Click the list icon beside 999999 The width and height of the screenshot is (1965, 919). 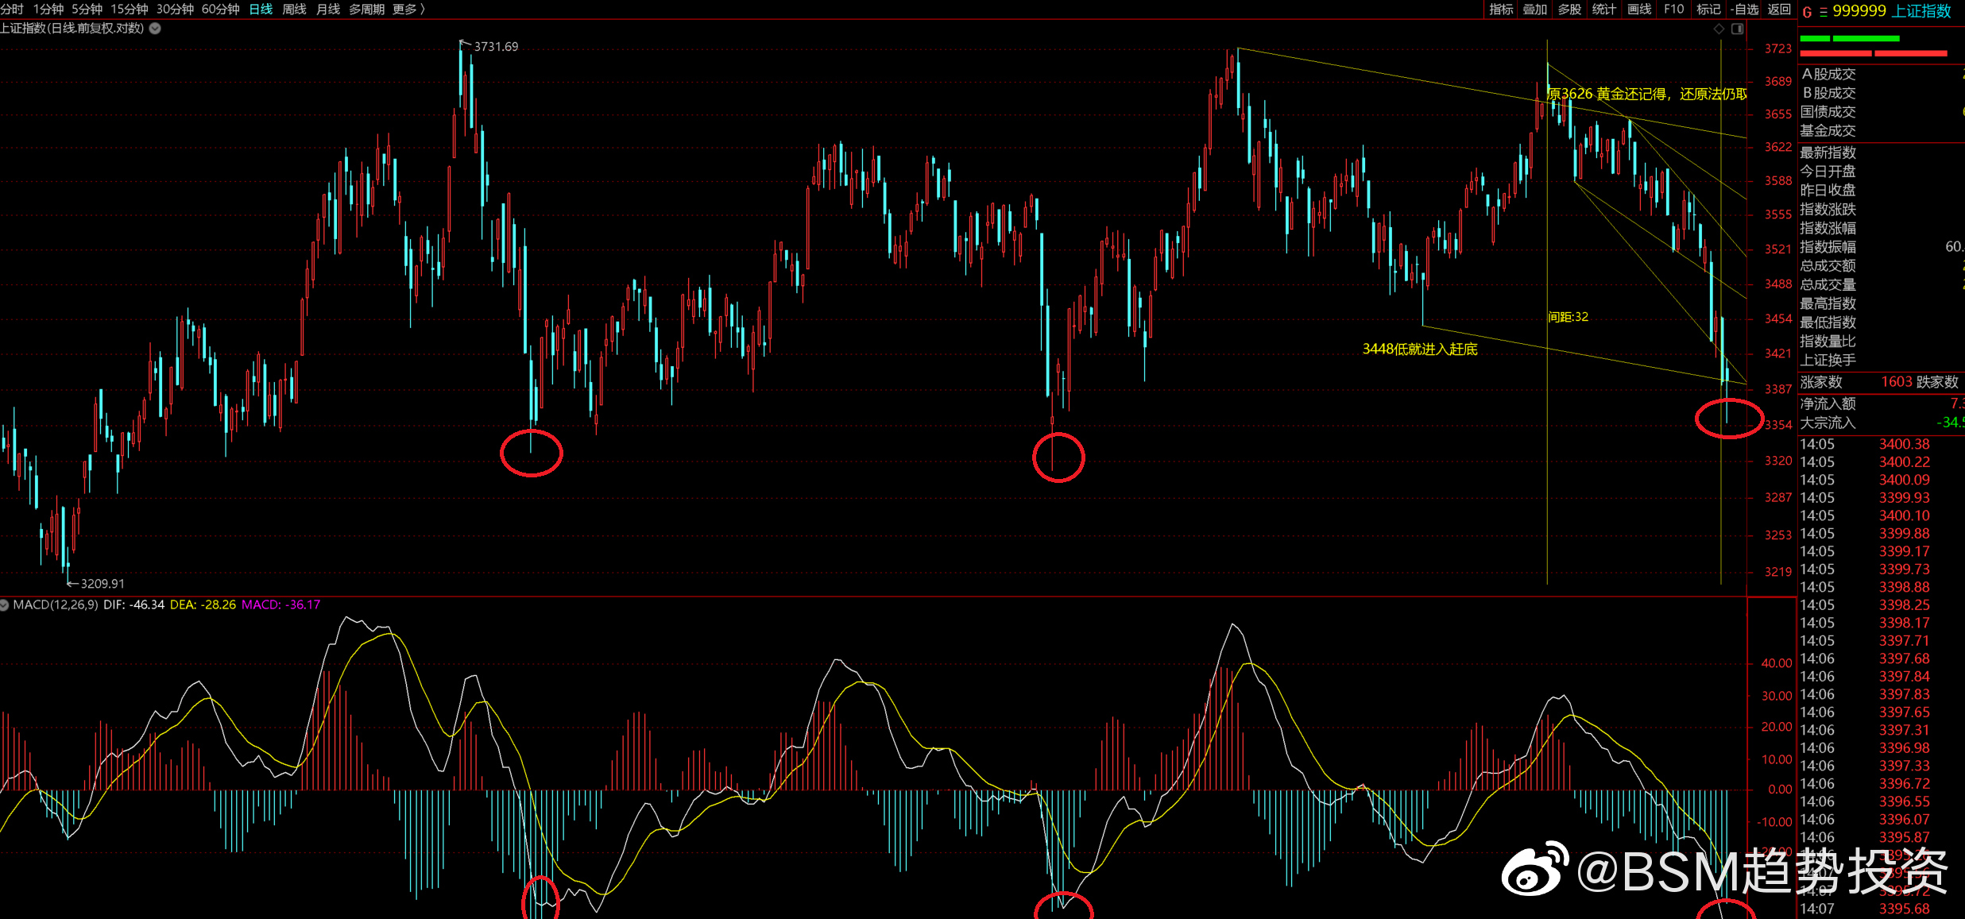pos(1824,12)
